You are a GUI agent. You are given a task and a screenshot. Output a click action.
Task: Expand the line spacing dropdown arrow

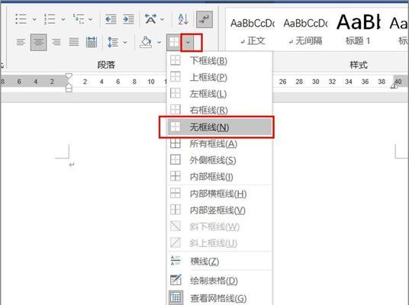[125, 42]
